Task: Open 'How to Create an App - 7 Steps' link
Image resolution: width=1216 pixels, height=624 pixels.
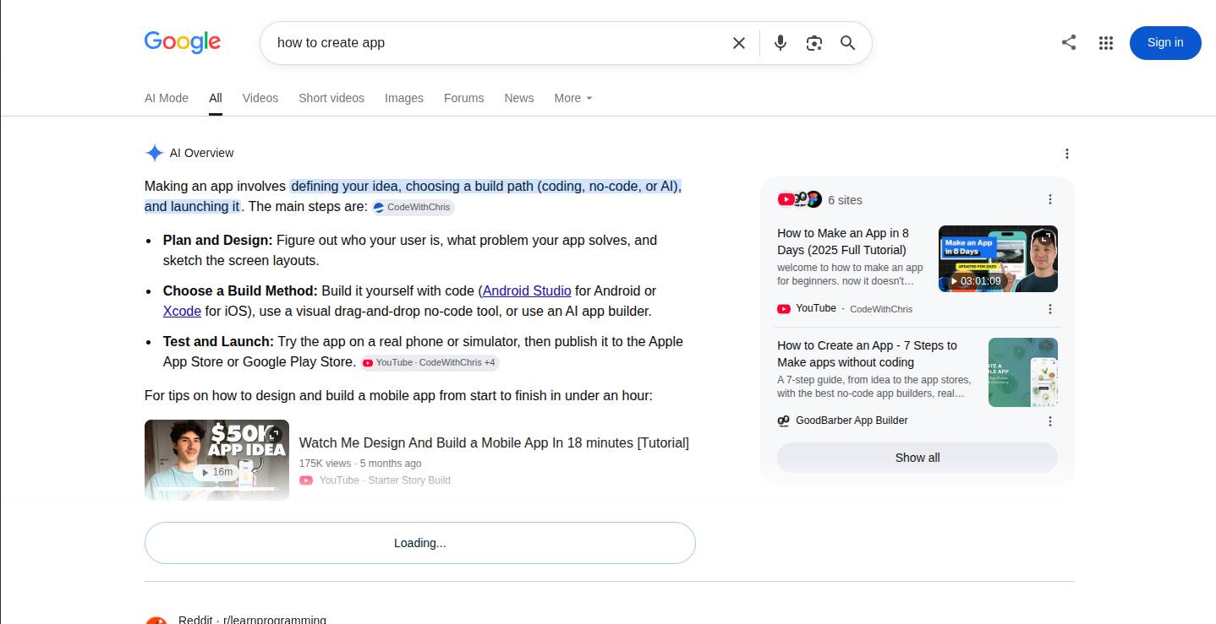Action: click(867, 354)
